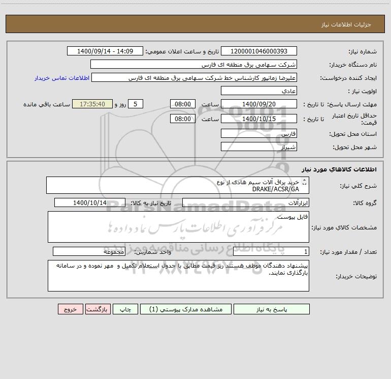Click the گروه کالا label

365,203
